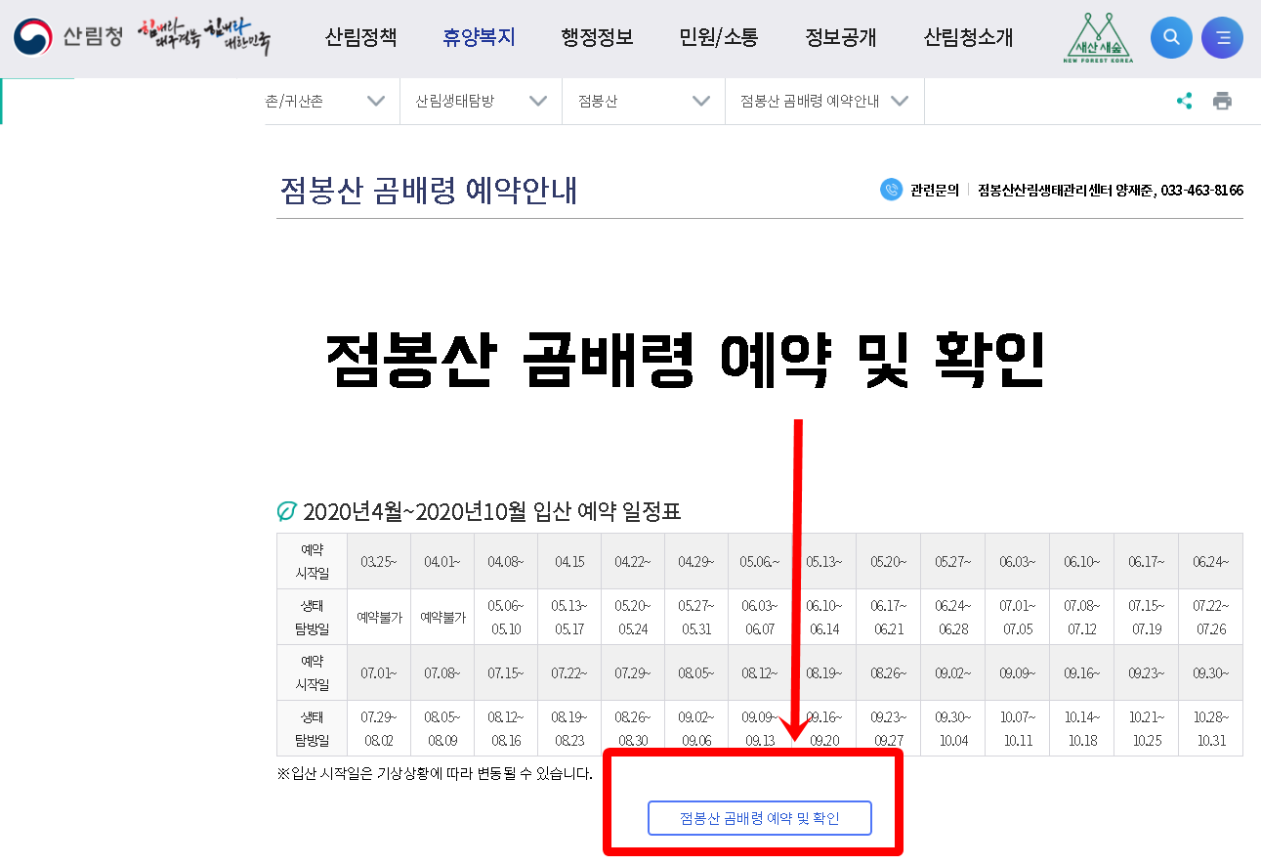
Task: Select the 07.01~ reservation start cell
Action: [x=379, y=672]
